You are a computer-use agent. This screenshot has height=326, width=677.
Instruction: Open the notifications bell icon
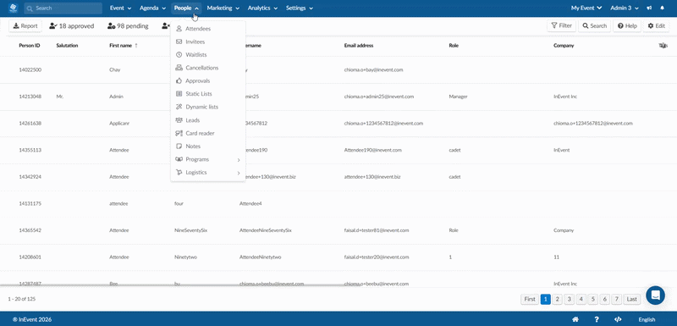[x=663, y=8]
